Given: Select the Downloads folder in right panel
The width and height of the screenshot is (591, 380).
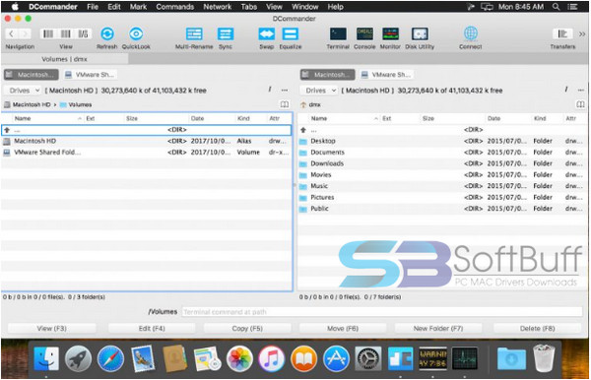Looking at the screenshot, I should (x=442, y=163).
